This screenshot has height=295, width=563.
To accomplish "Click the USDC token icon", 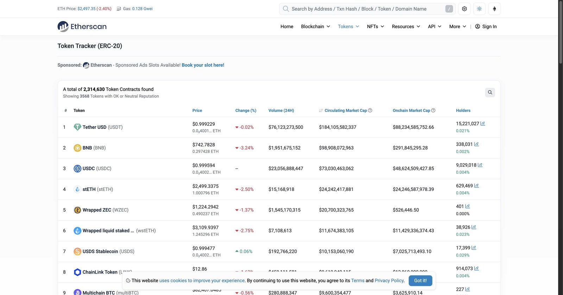I will (x=77, y=169).
